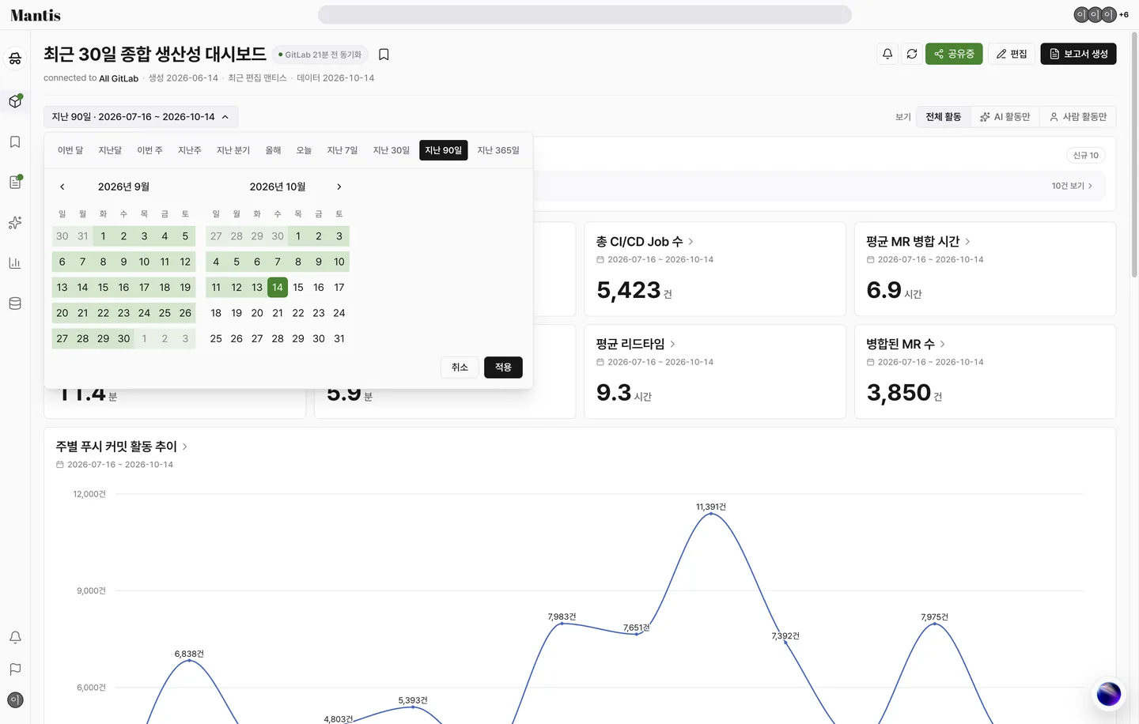Viewport: 1139px width, 724px height.
Task: Go to next month in calendar
Action: tap(339, 187)
